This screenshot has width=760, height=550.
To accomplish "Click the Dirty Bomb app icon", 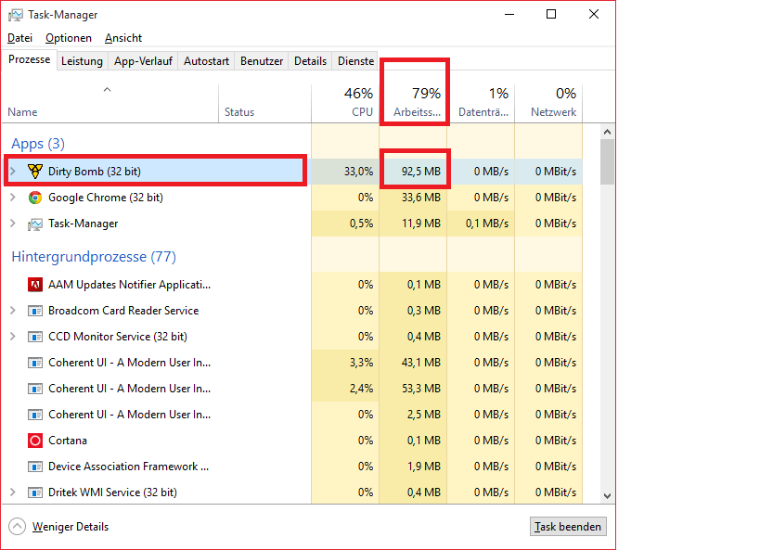I will pyautogui.click(x=35, y=171).
